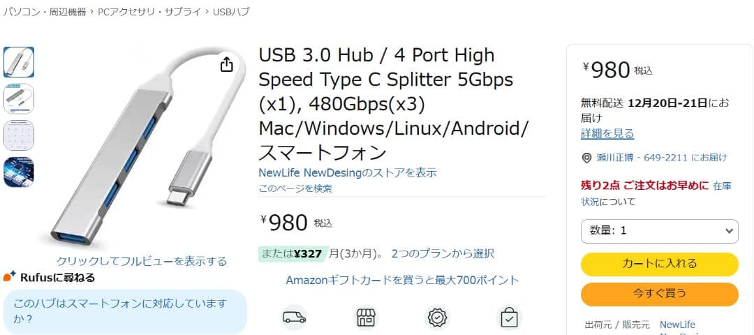Screen dimensions: 754x335
Task: Click the delivery location pin icon
Action: click(587, 158)
